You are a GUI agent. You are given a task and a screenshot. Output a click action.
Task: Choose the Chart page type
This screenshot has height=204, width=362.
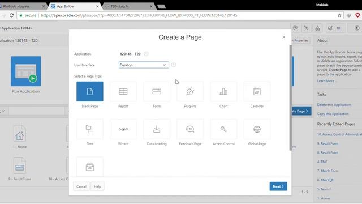pyautogui.click(x=223, y=91)
